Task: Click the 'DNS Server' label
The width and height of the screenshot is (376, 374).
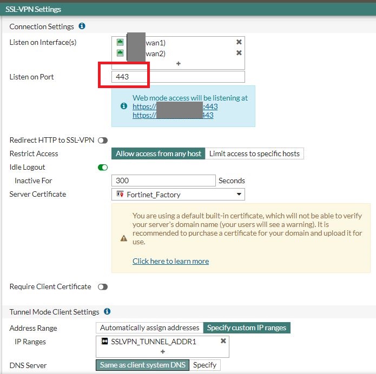Action: click(28, 365)
